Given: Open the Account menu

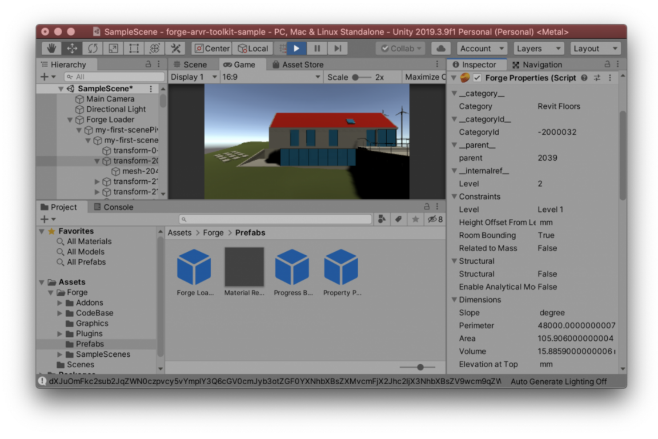Looking at the screenshot, I should coord(481,48).
